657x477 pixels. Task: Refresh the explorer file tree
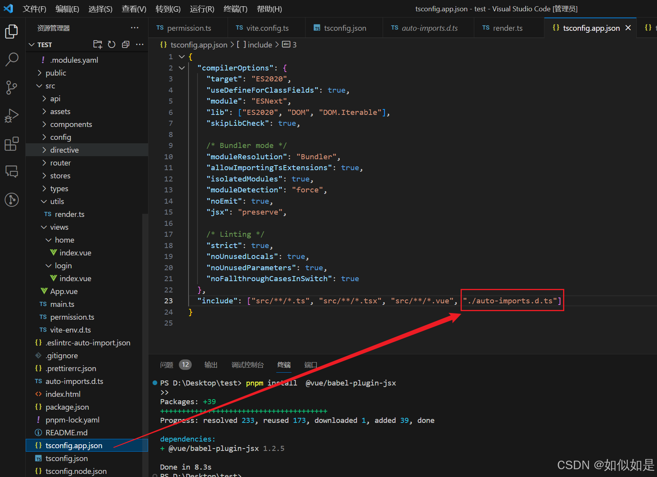pos(112,44)
